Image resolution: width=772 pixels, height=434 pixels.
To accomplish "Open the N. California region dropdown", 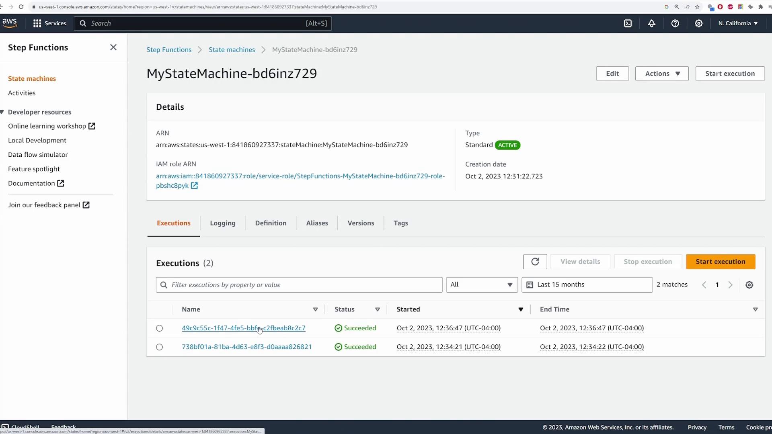I will pos(738,23).
